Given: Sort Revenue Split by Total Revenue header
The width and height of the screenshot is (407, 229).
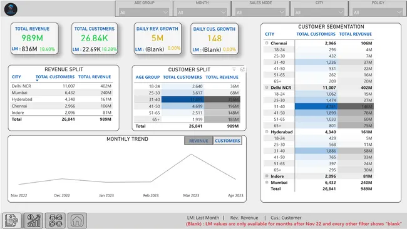Looking at the screenshot, I should [95, 77].
